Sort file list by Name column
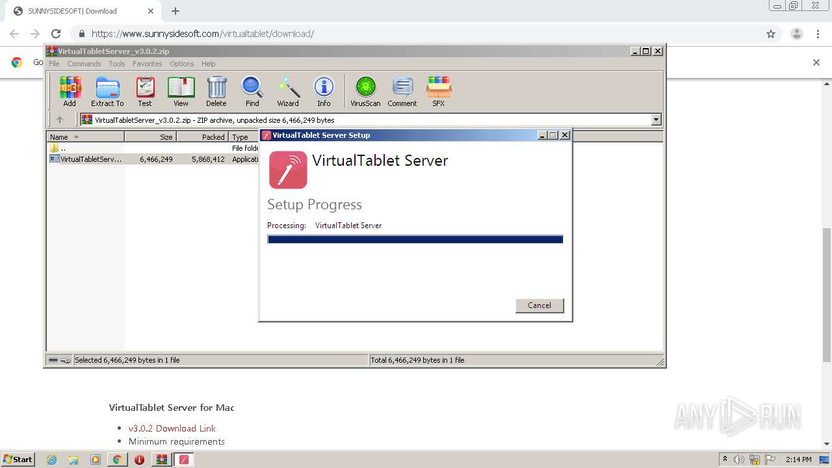 point(86,137)
